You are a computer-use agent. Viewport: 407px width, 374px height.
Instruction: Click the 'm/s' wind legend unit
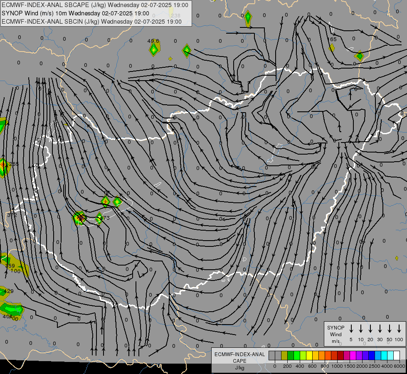point(335,341)
